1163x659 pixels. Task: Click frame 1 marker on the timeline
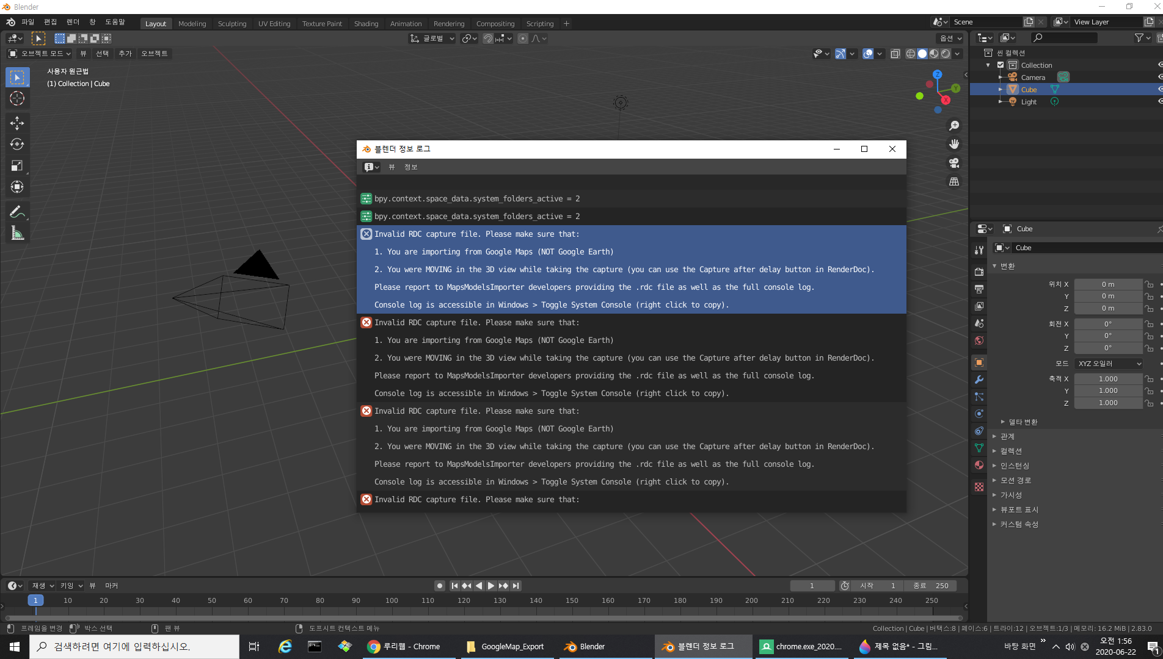click(36, 600)
